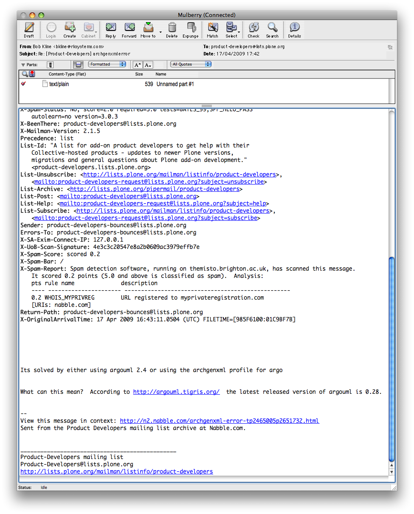Screen dimensions: 414x514
Task: Delete the open message
Action: coord(172,29)
